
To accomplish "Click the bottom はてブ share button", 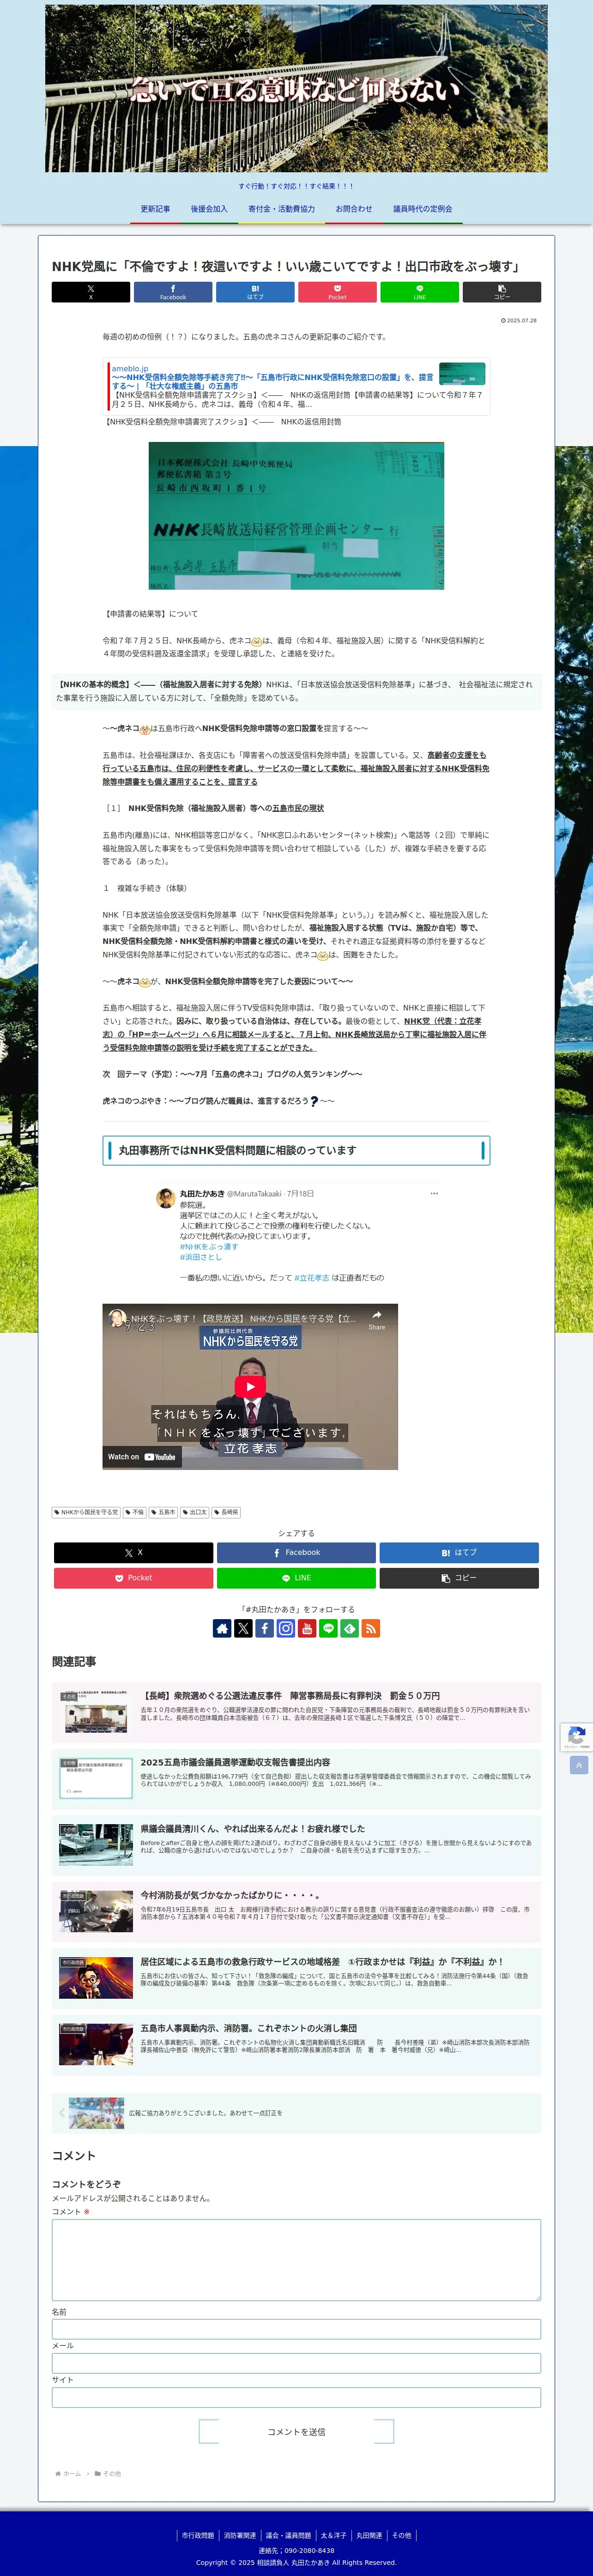I will tap(459, 1552).
